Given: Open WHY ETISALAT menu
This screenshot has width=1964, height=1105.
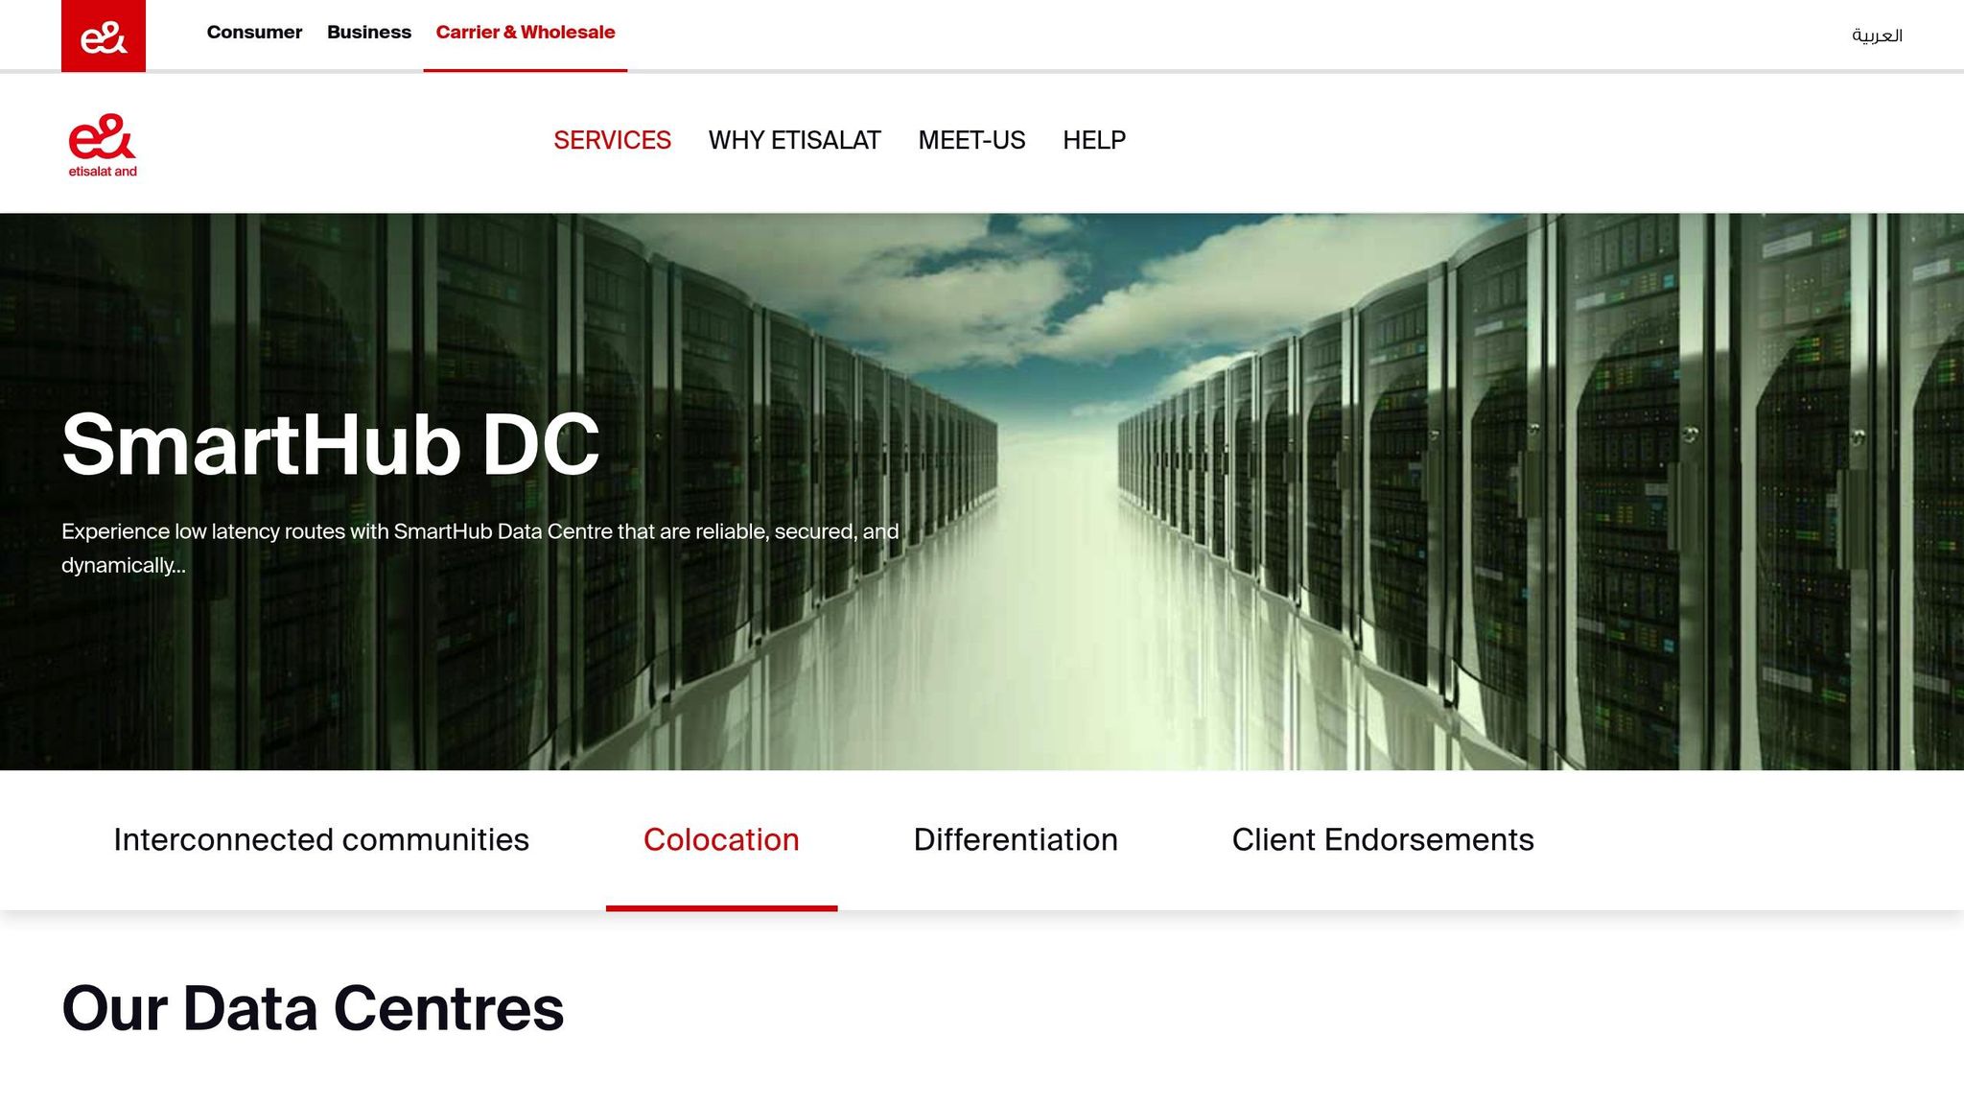Looking at the screenshot, I should [x=794, y=140].
